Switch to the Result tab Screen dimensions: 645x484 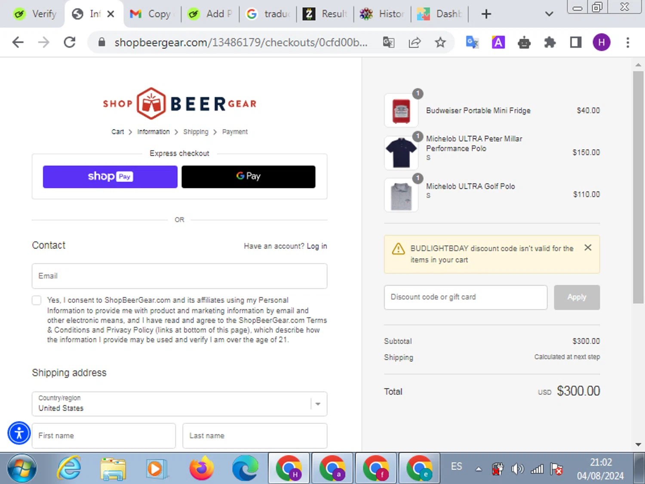click(325, 14)
